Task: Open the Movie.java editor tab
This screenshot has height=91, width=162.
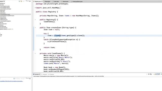Action: tap(66, 2)
